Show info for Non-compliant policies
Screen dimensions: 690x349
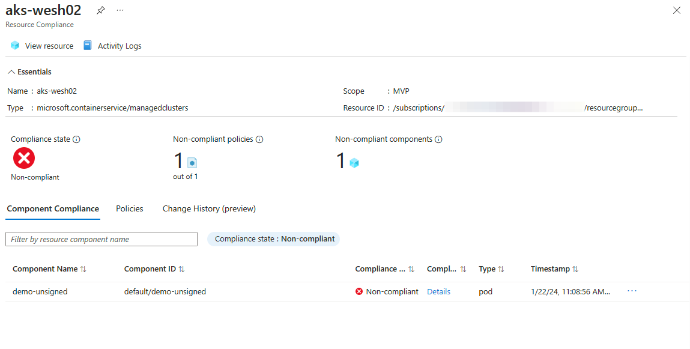pos(259,139)
